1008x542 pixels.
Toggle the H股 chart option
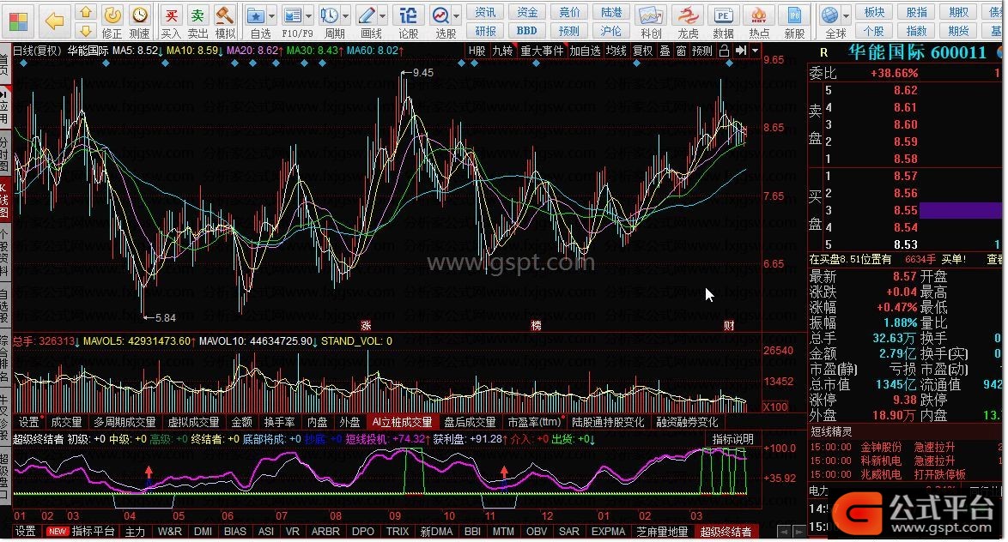tap(477, 51)
